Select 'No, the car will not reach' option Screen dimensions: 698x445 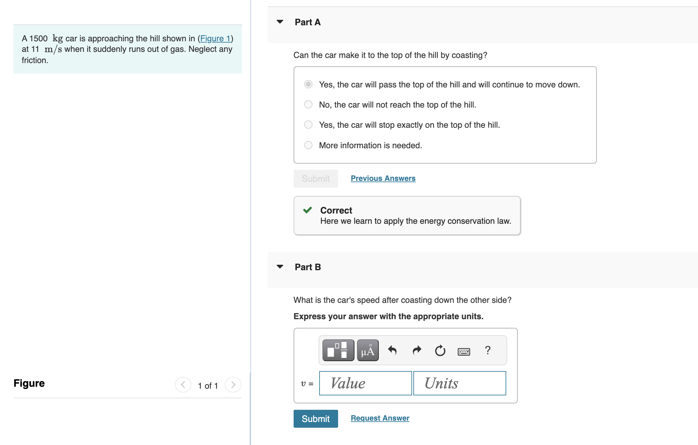pyautogui.click(x=308, y=104)
